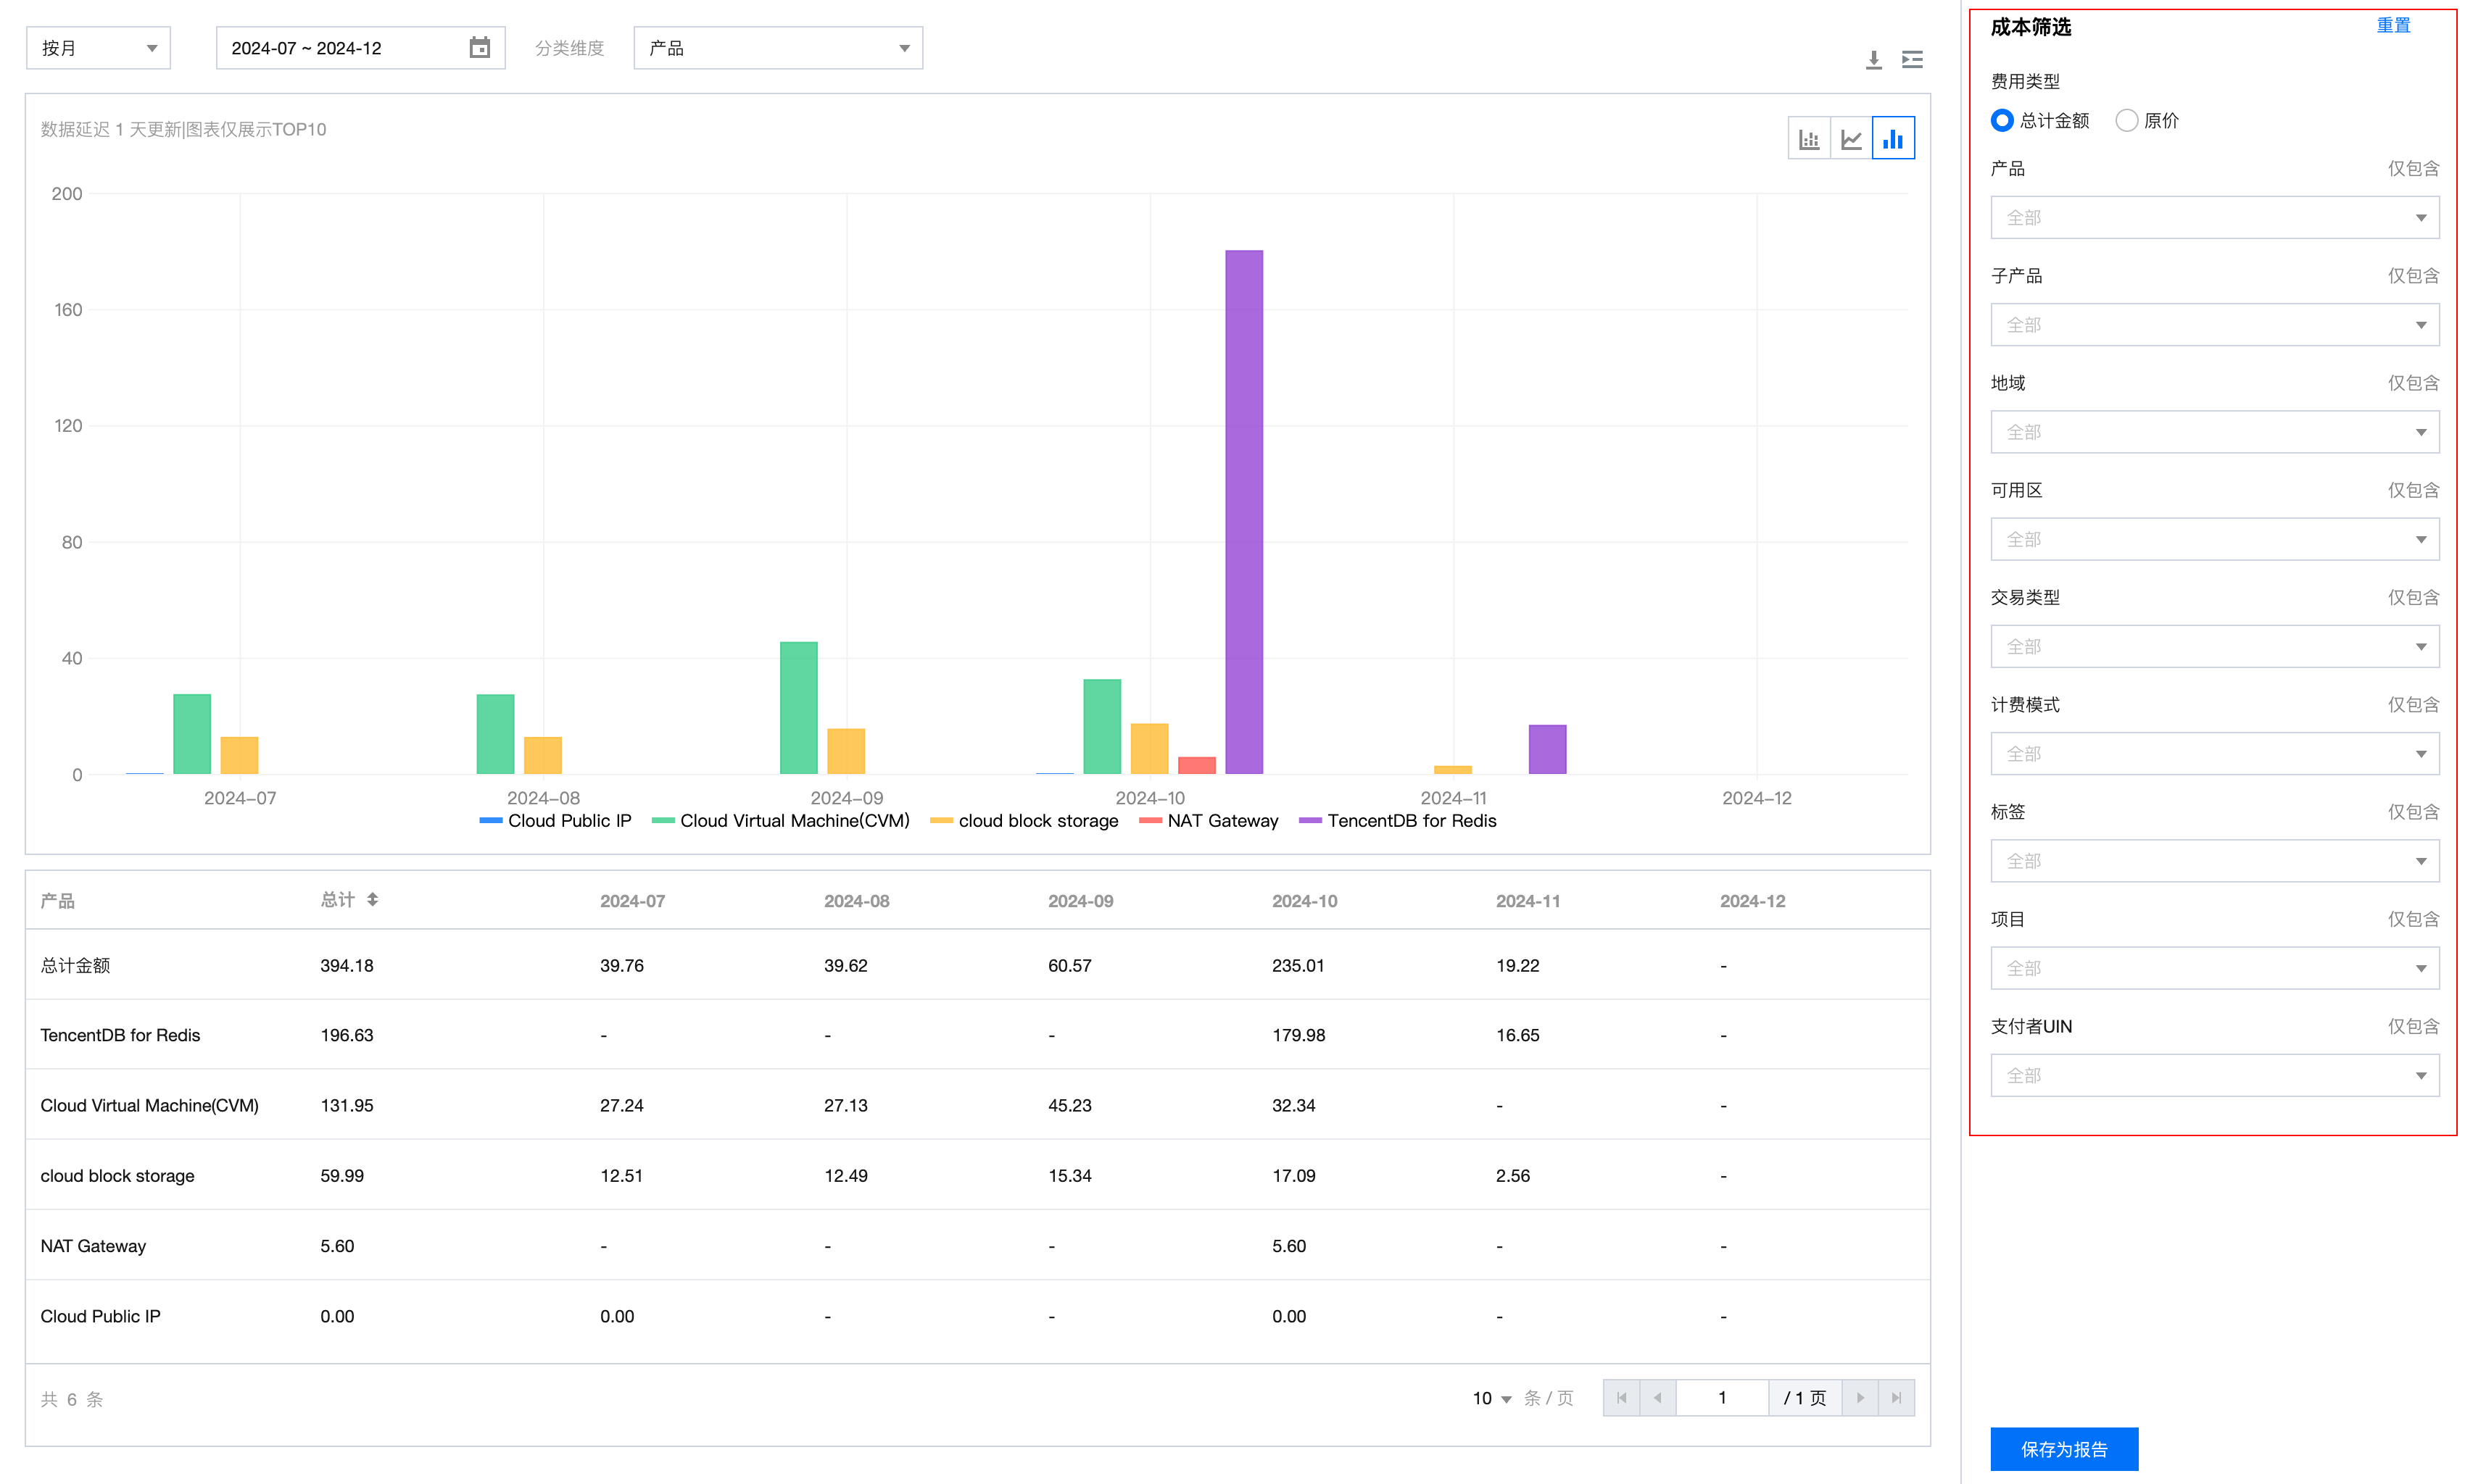This screenshot has height=1484, width=2465.
Task: Expand the 地域 filter dropdown
Action: click(x=2214, y=432)
